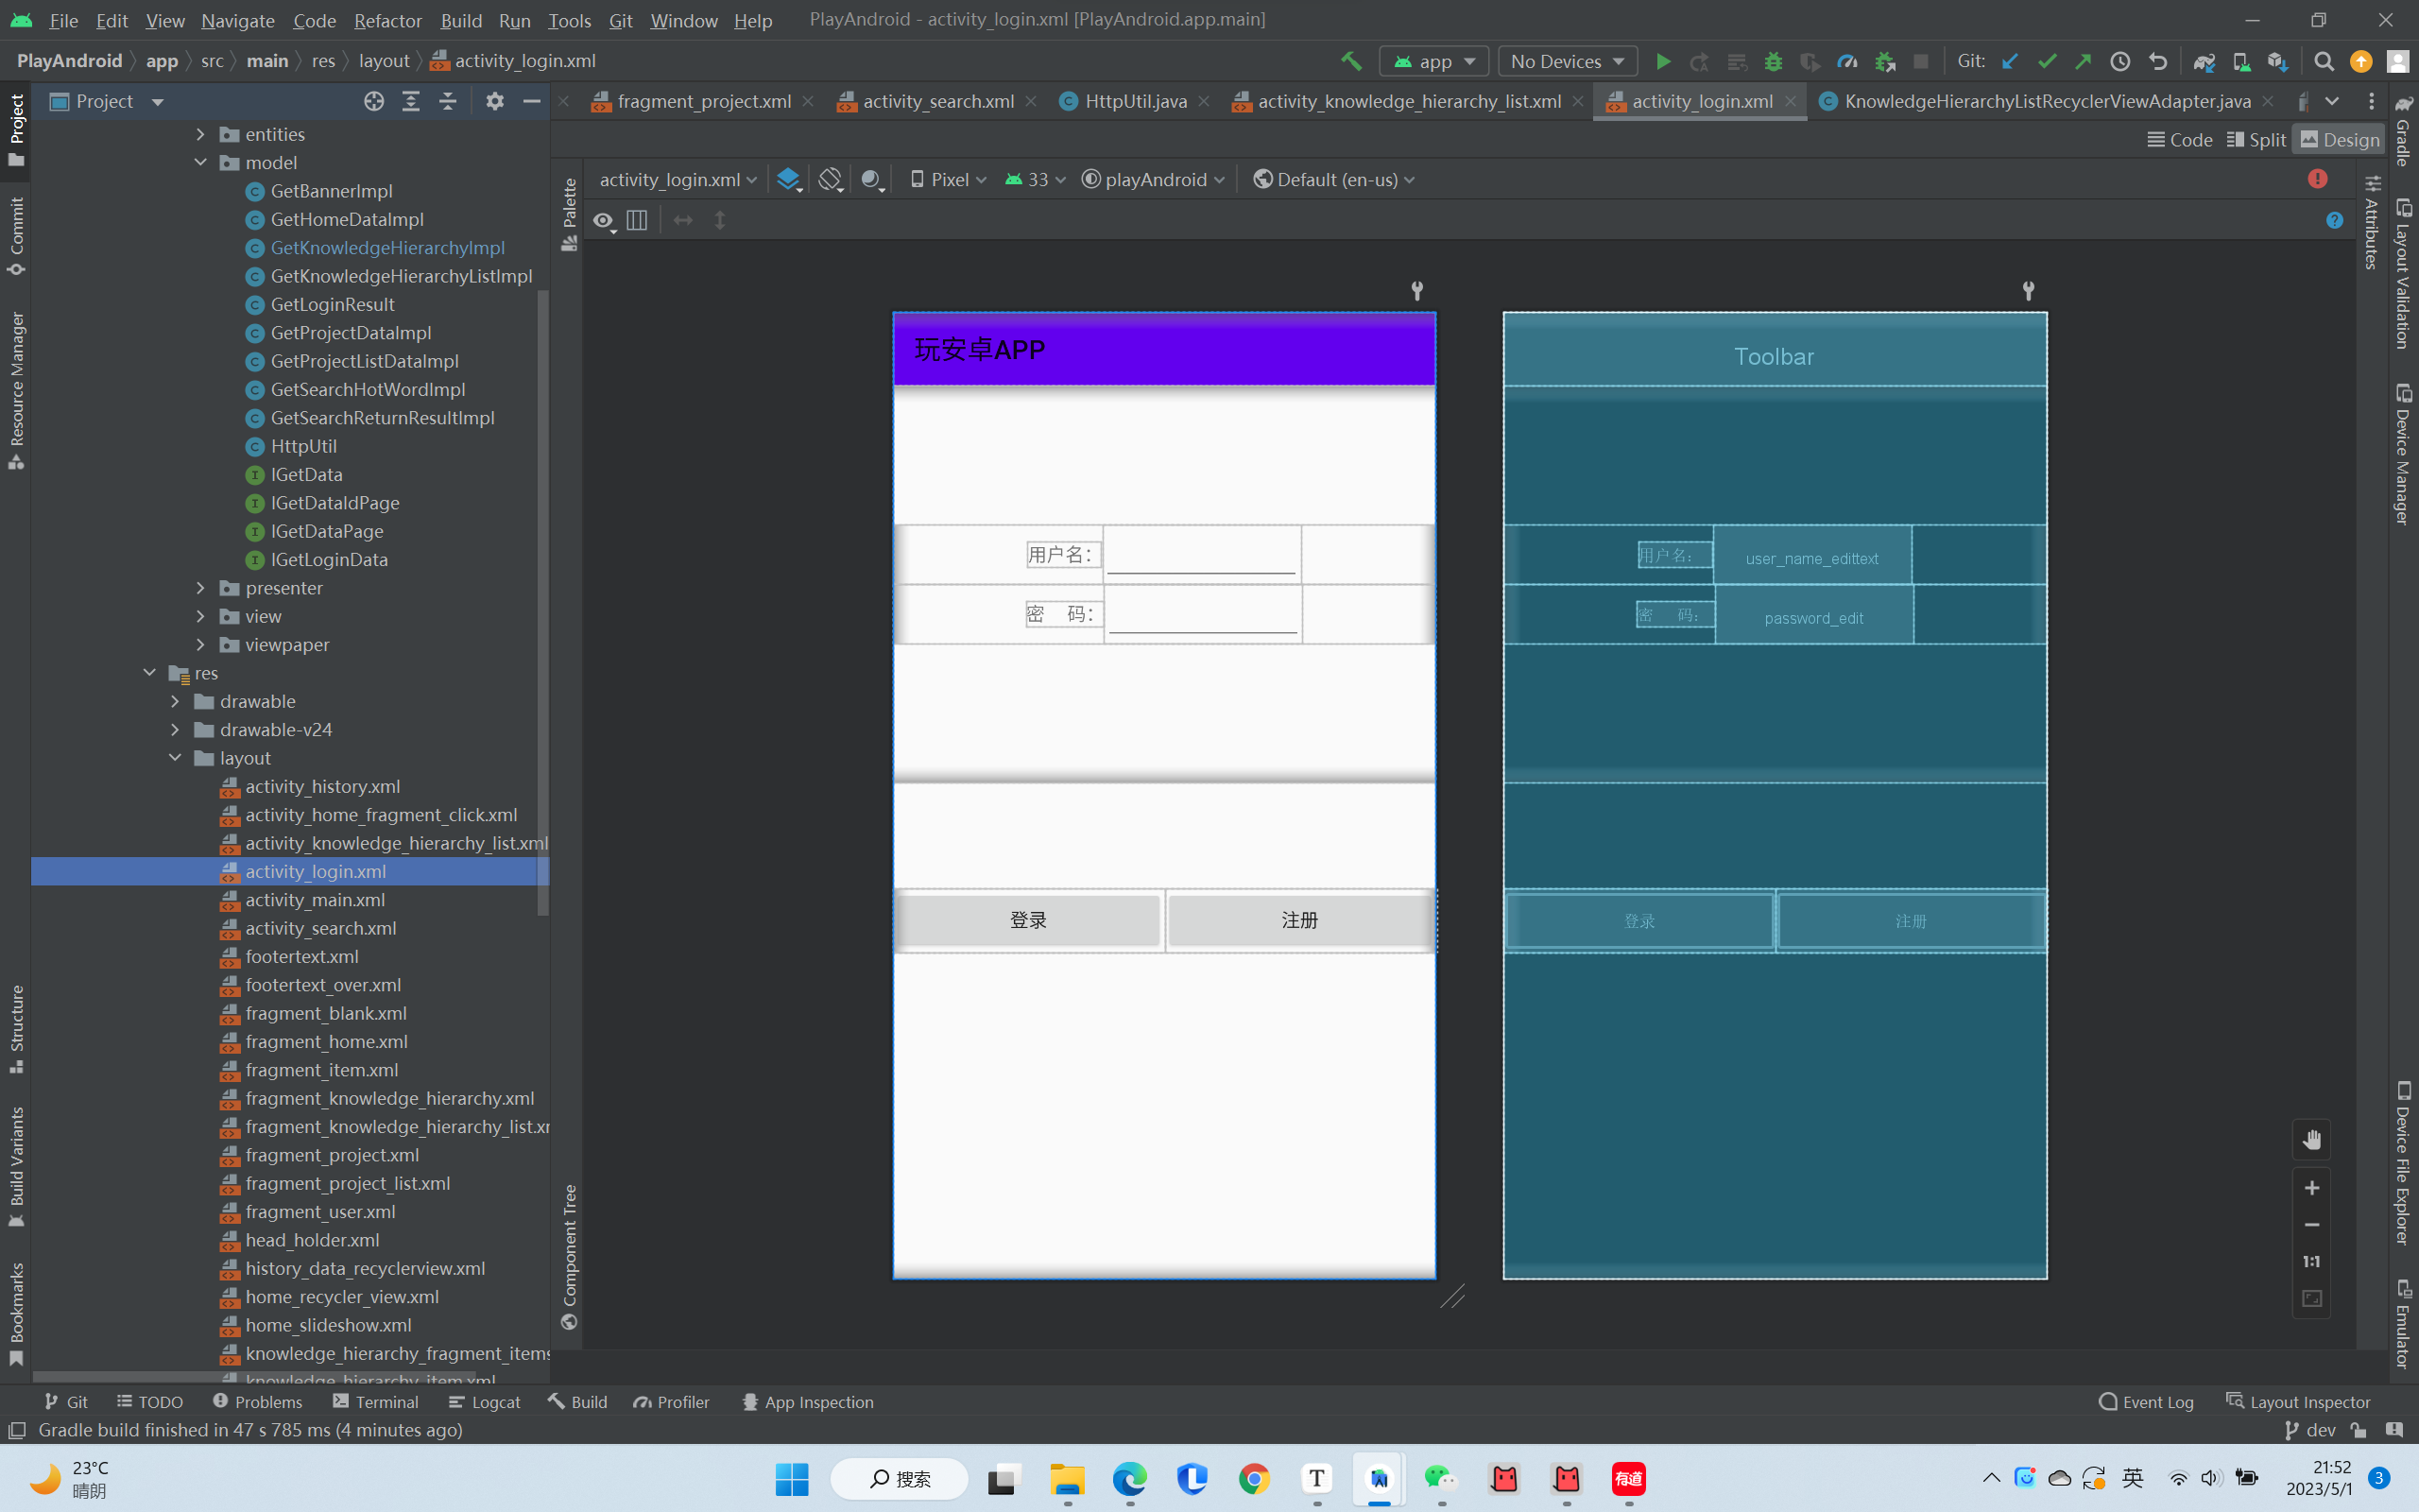Collapse the model folder in project tree

pyautogui.click(x=200, y=162)
